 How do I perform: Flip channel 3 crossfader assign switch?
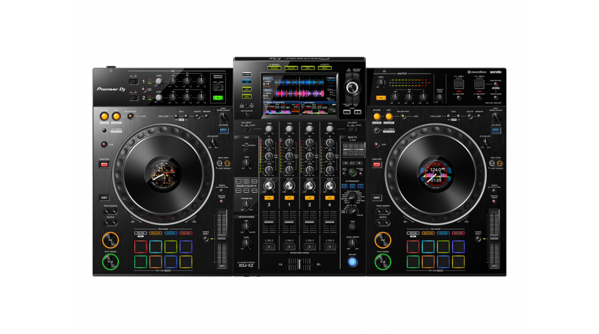pos(269,247)
